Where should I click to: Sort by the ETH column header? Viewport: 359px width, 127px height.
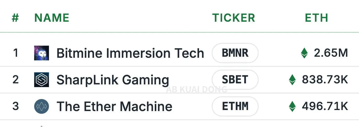click(x=316, y=18)
